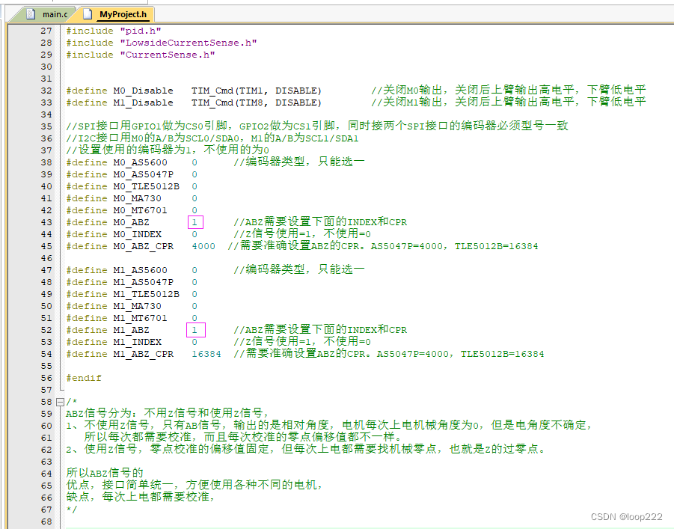The image size is (674, 529).
Task: Click the M0_ABZ value 1
Action: pos(194,222)
